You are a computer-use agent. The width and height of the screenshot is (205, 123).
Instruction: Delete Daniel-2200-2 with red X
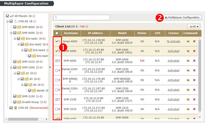click(x=194, y=71)
